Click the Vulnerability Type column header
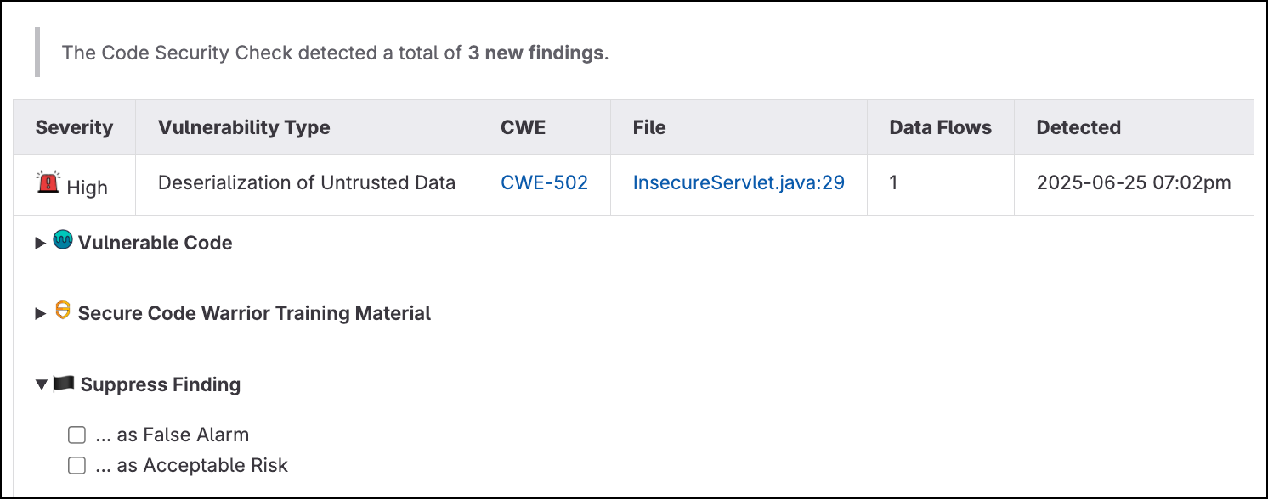Image resolution: width=1268 pixels, height=499 pixels. coord(244,127)
